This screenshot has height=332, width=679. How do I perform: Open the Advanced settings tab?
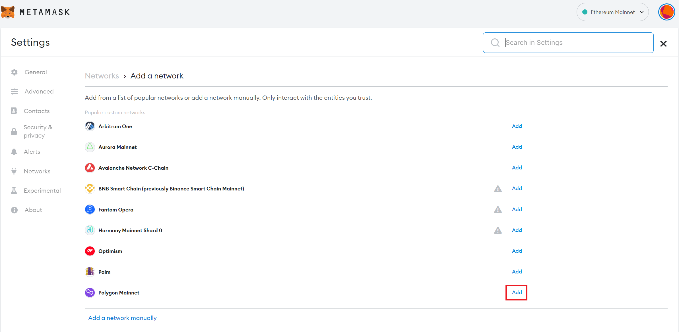39,92
